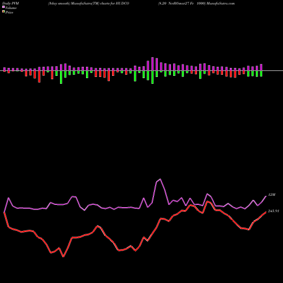Select the Price legend label
The image size is (283, 283).
pyautogui.click(x=9, y=12)
